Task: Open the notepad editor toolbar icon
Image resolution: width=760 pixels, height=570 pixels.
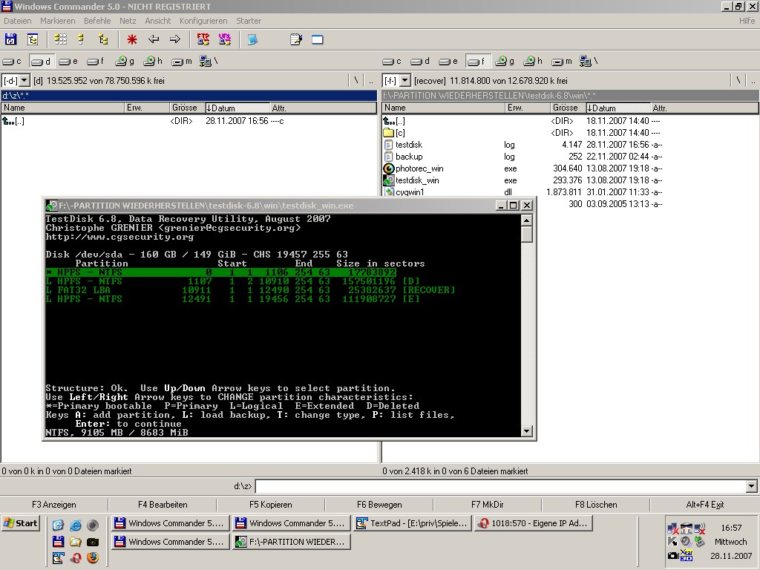Action: (x=295, y=39)
